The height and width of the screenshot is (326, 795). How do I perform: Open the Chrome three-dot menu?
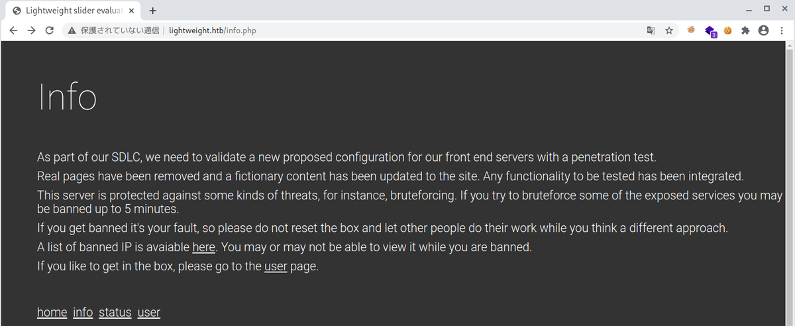[x=781, y=30]
